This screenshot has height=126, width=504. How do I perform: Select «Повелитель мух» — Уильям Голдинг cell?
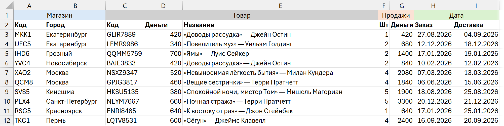point(280,44)
